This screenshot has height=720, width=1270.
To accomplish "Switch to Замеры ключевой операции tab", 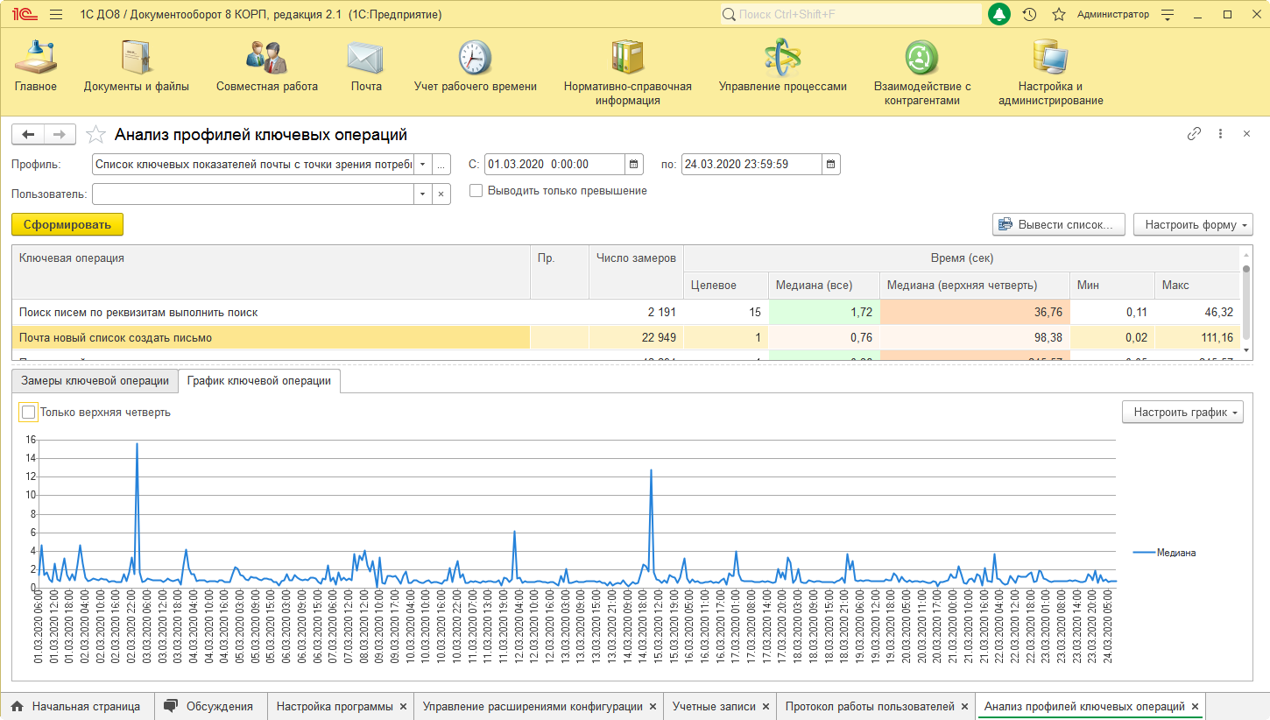I will pyautogui.click(x=95, y=381).
